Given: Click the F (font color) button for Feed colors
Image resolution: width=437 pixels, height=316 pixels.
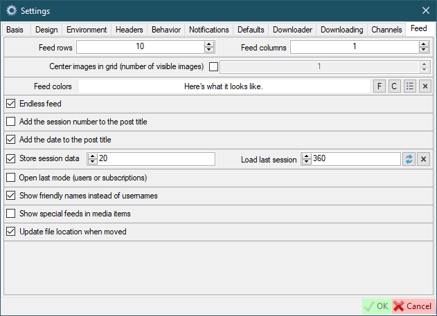Looking at the screenshot, I should tap(380, 86).
